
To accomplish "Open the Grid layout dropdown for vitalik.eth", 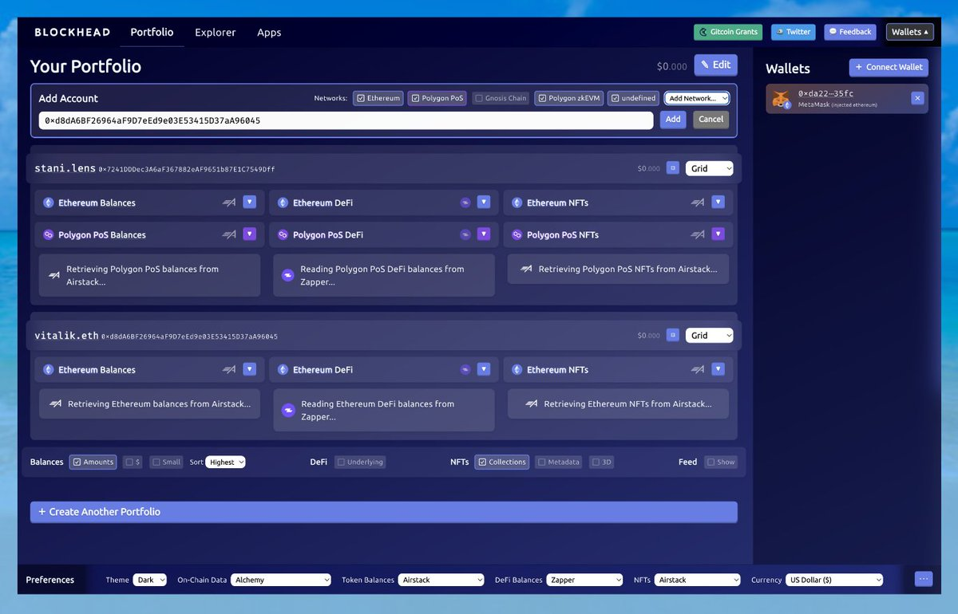I will click(x=709, y=335).
